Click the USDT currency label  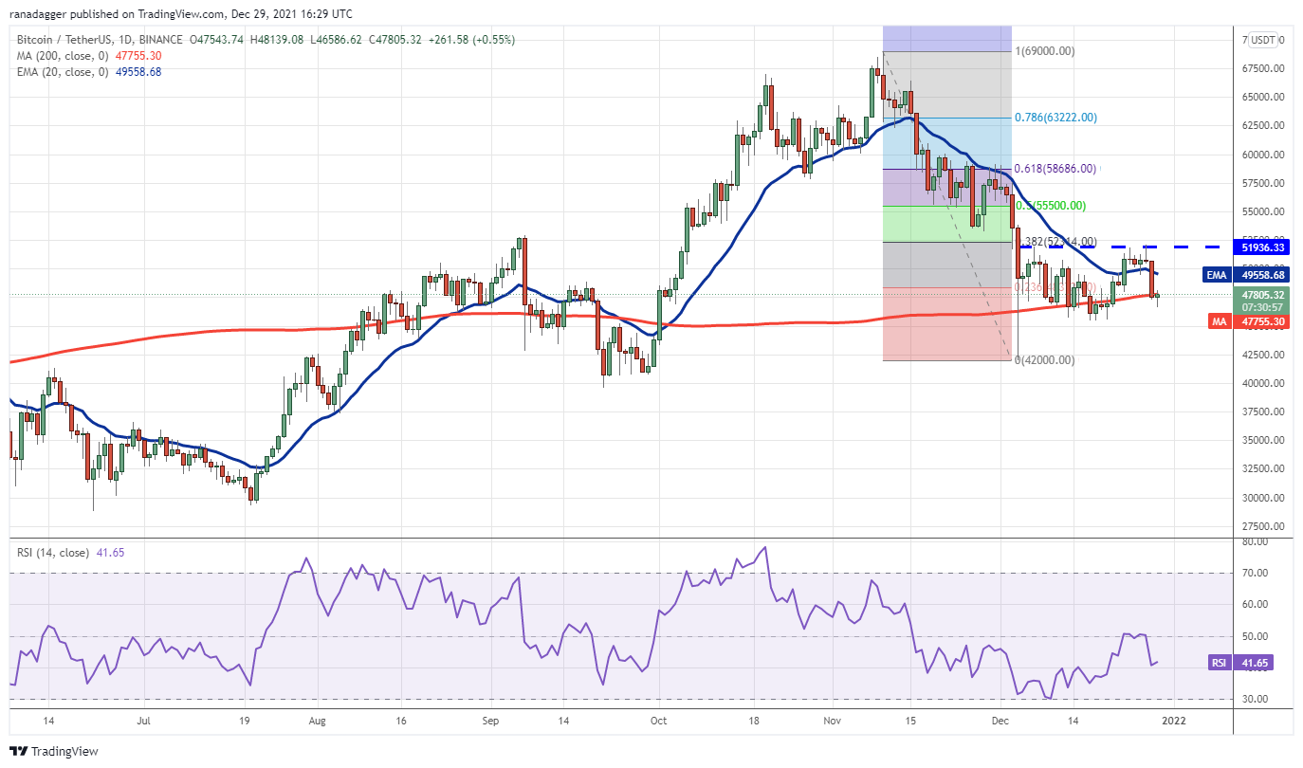coord(1263,40)
